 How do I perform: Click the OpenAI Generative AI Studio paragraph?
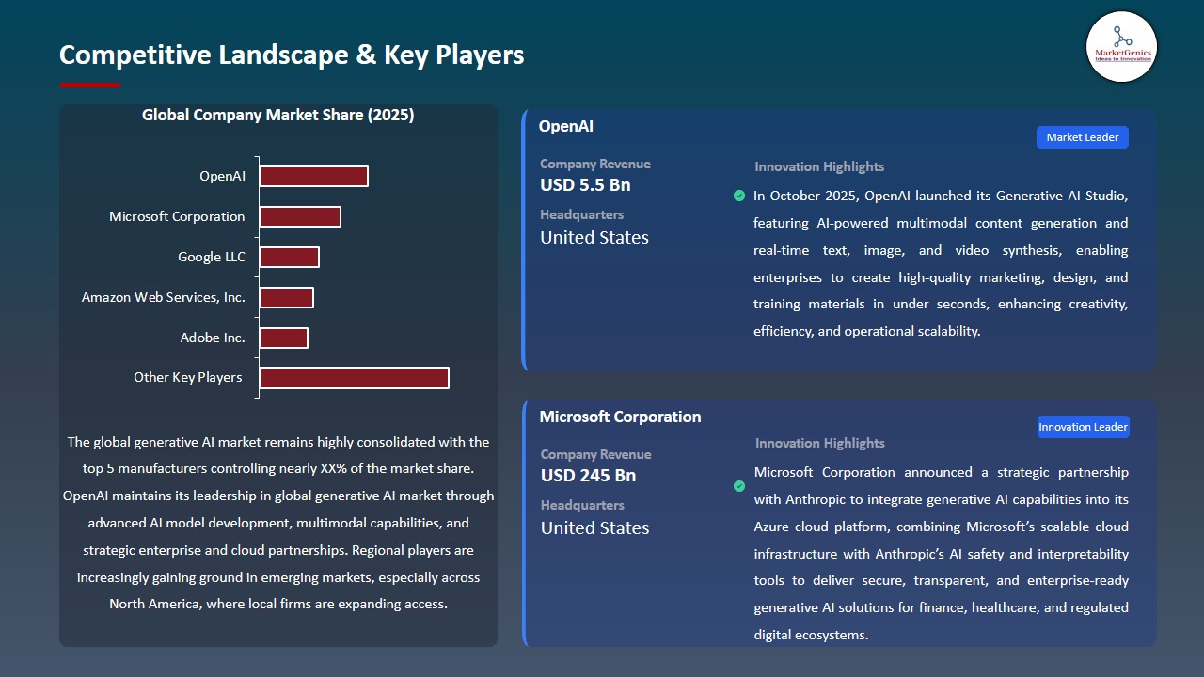pyautogui.click(x=941, y=263)
